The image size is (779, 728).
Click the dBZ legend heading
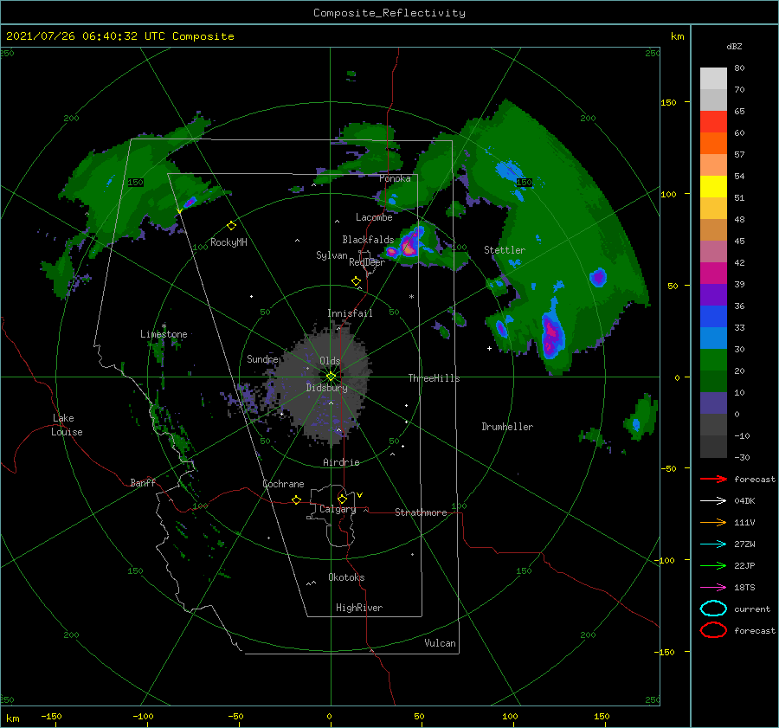pos(734,46)
